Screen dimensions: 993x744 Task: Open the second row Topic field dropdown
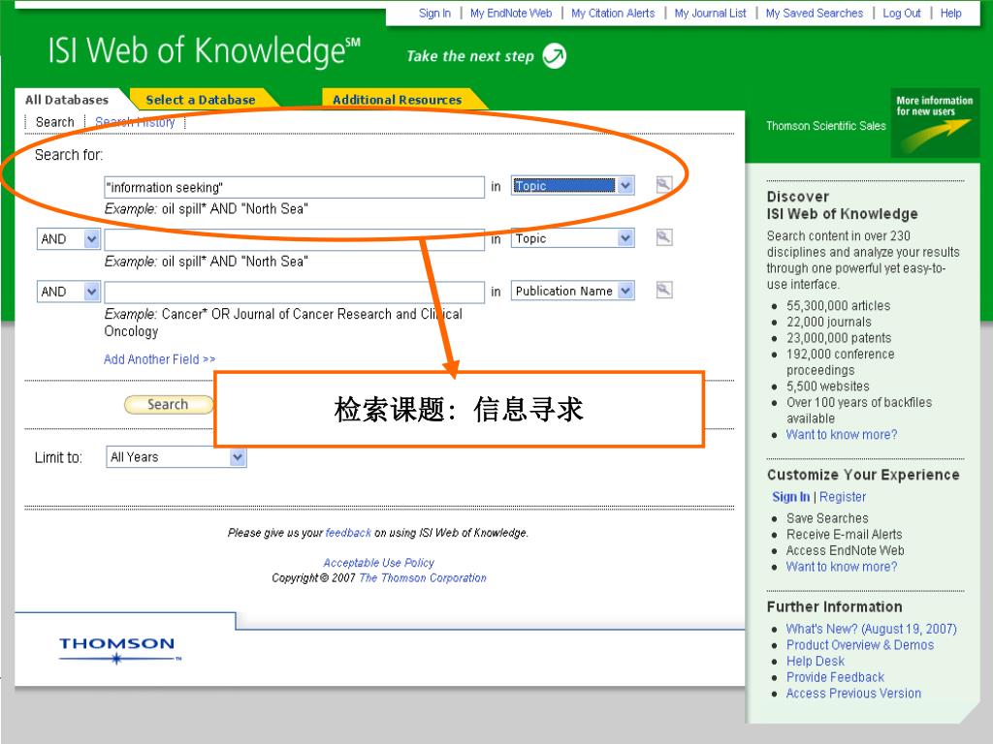(x=572, y=238)
